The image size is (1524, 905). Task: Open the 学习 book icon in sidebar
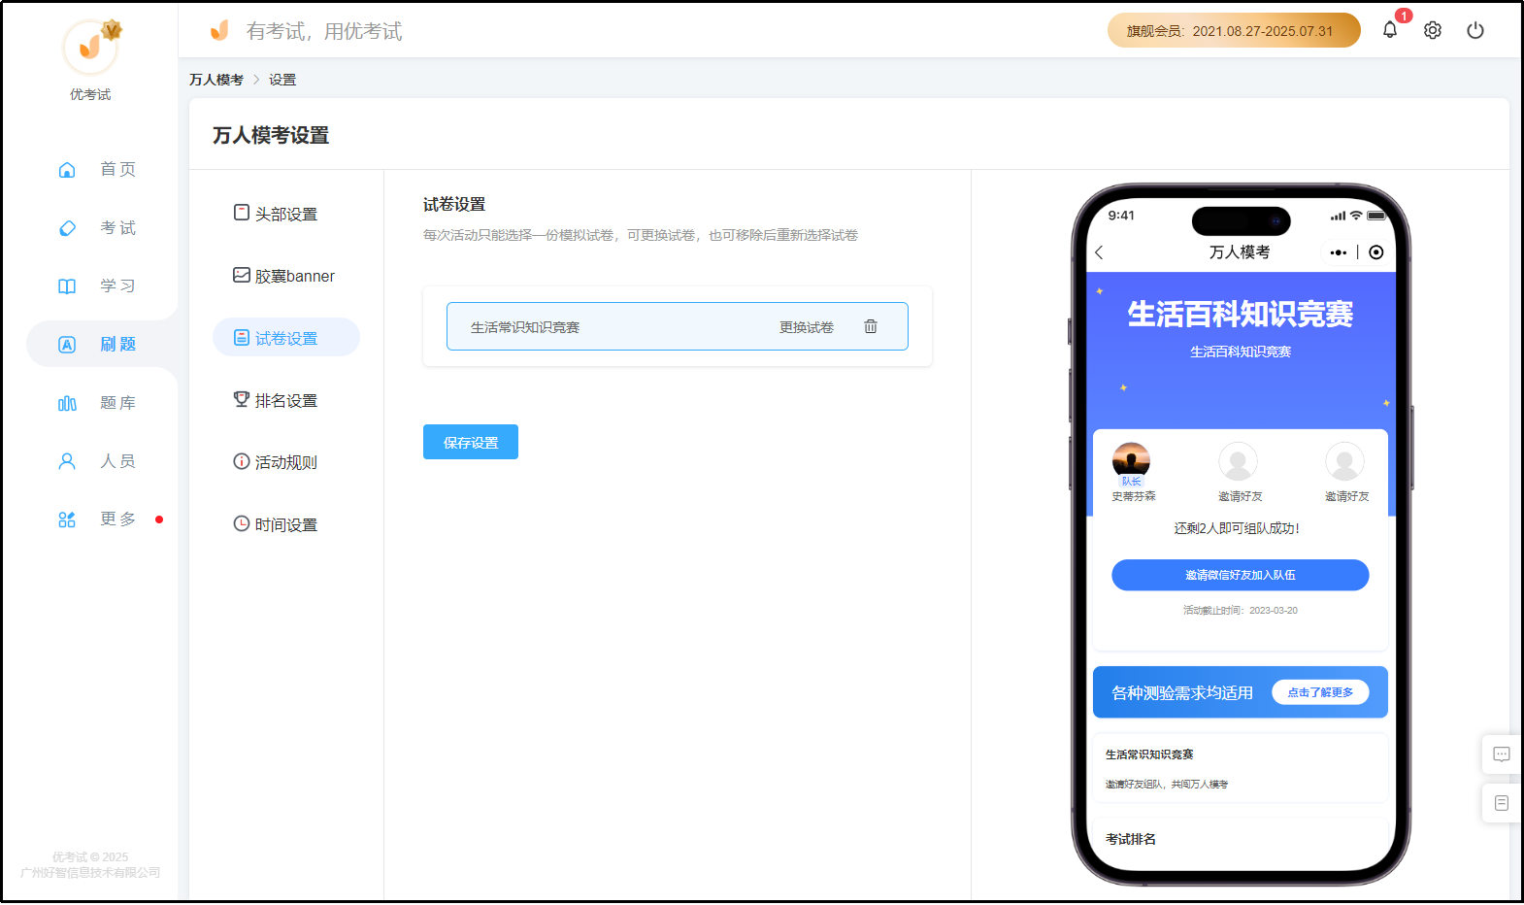coord(67,286)
